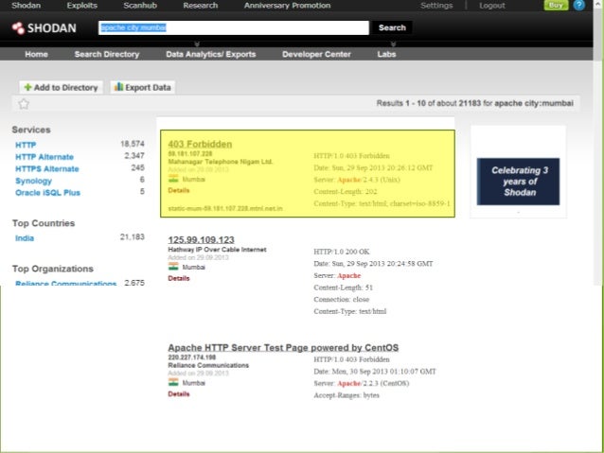
Task: Click the green plus icon on Add to Directory
Action: [x=27, y=87]
